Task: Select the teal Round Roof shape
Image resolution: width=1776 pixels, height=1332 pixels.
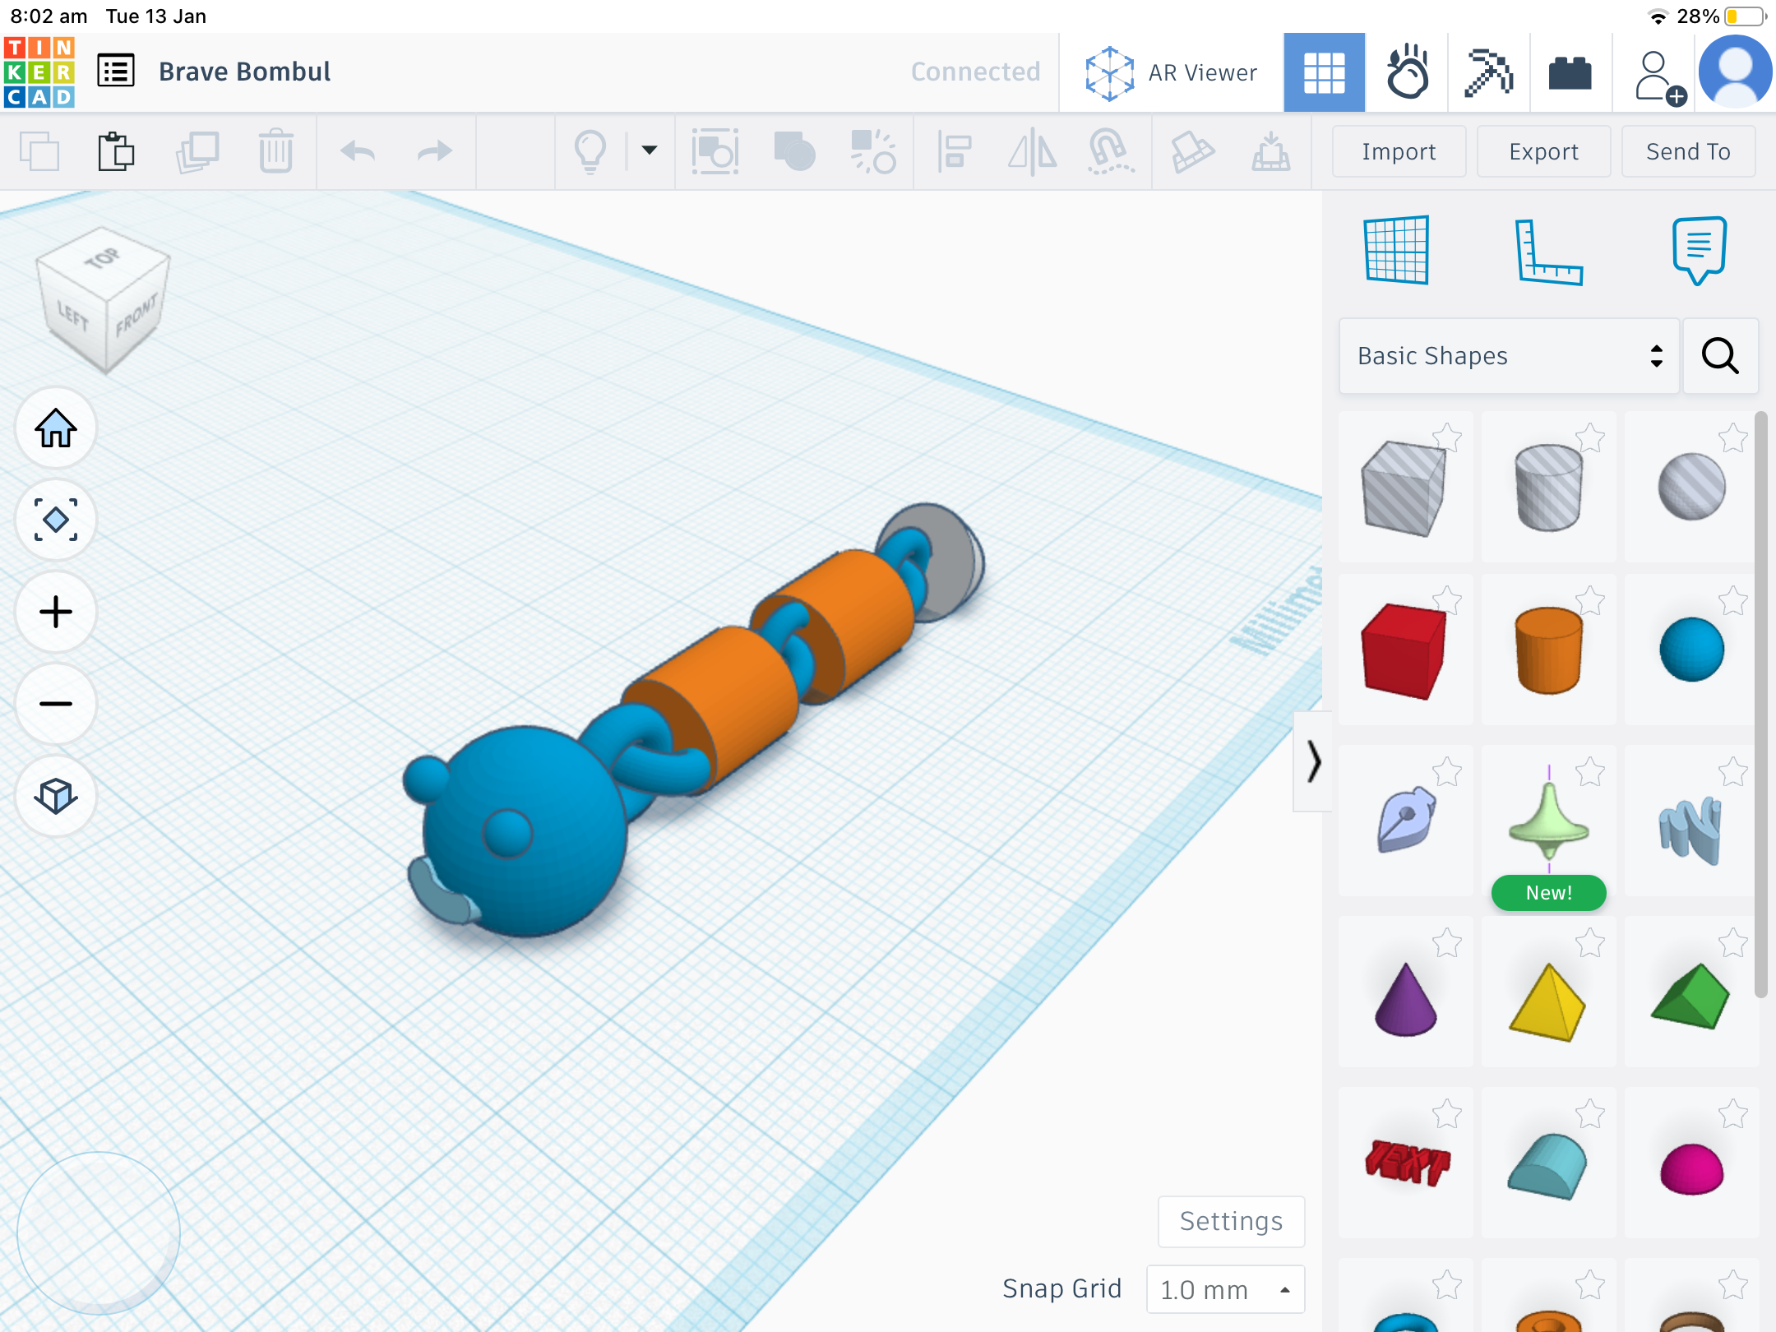Action: point(1547,1166)
